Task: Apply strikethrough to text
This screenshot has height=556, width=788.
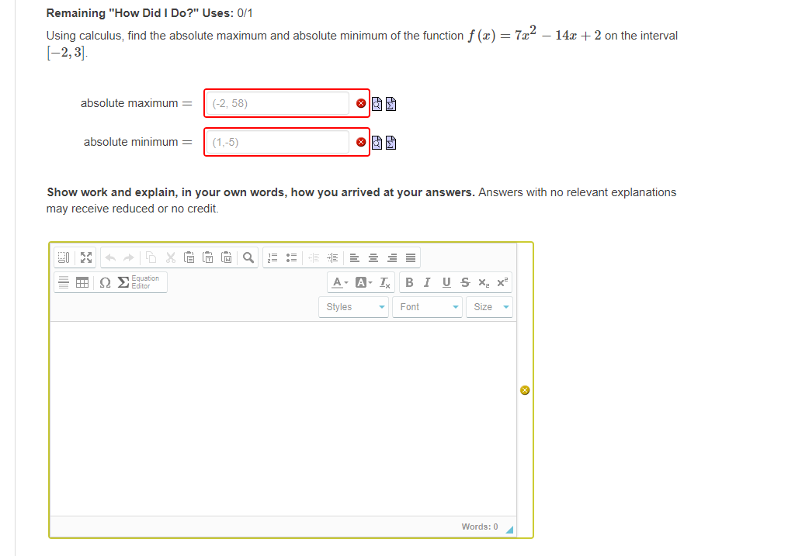Action: coord(464,282)
